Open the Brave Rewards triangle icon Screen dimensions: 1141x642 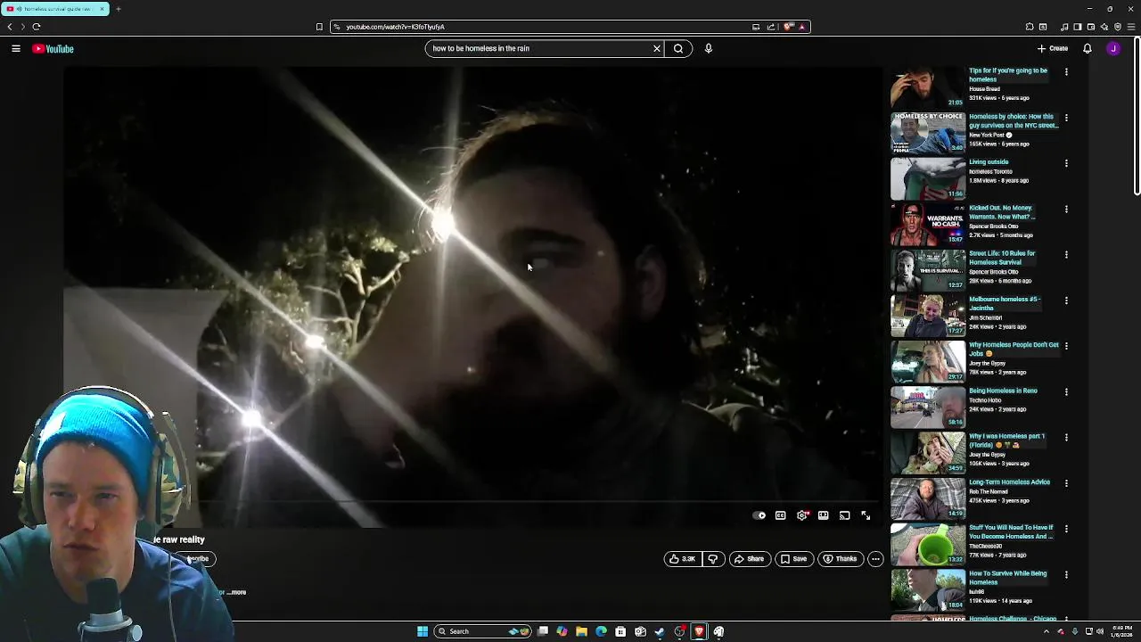point(802,27)
